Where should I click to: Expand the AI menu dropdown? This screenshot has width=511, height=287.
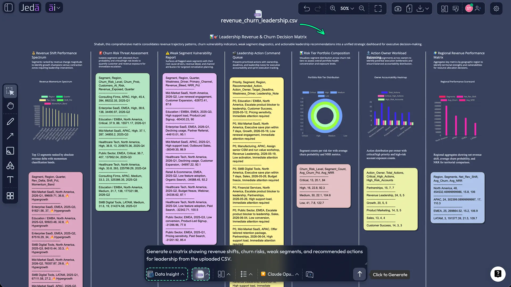pos(54,8)
